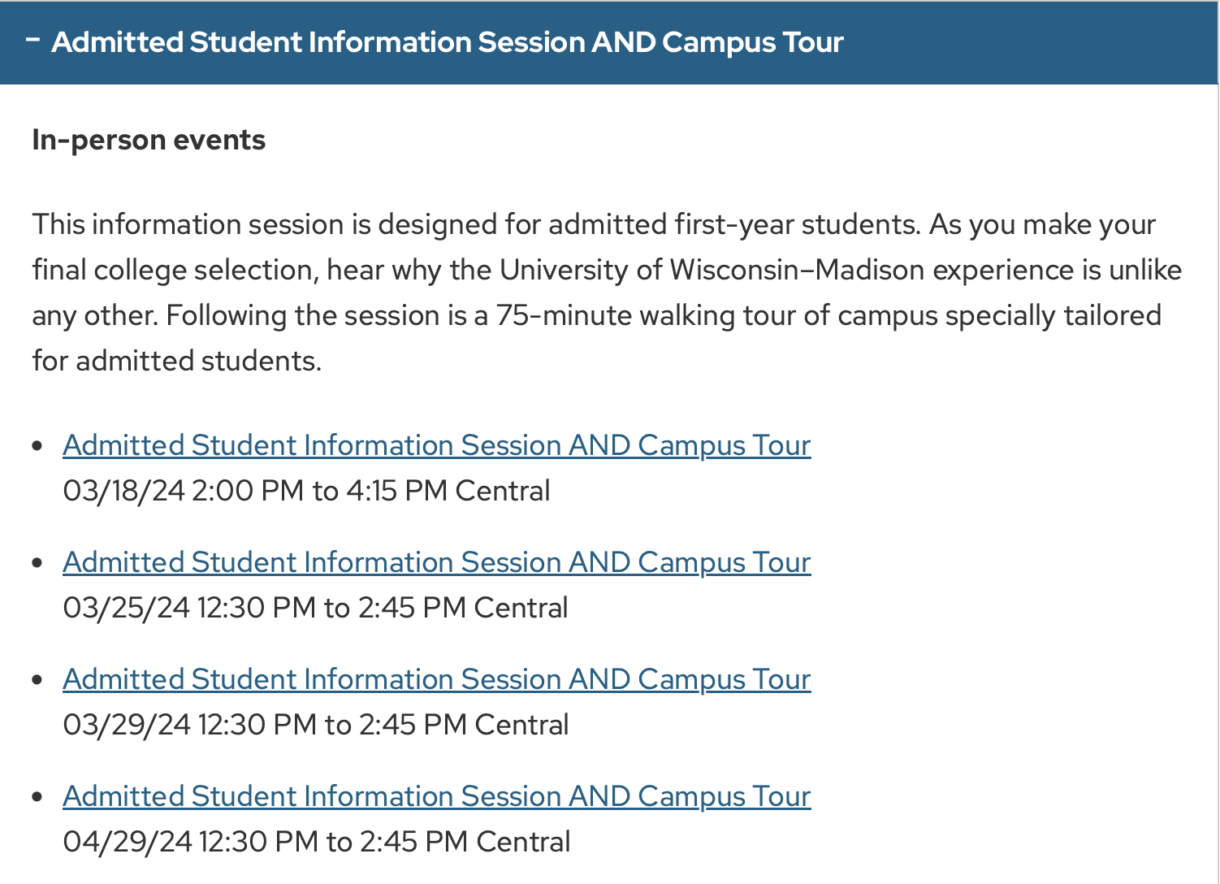
Task: Open the session link dated 04/29/24
Action: click(x=436, y=796)
